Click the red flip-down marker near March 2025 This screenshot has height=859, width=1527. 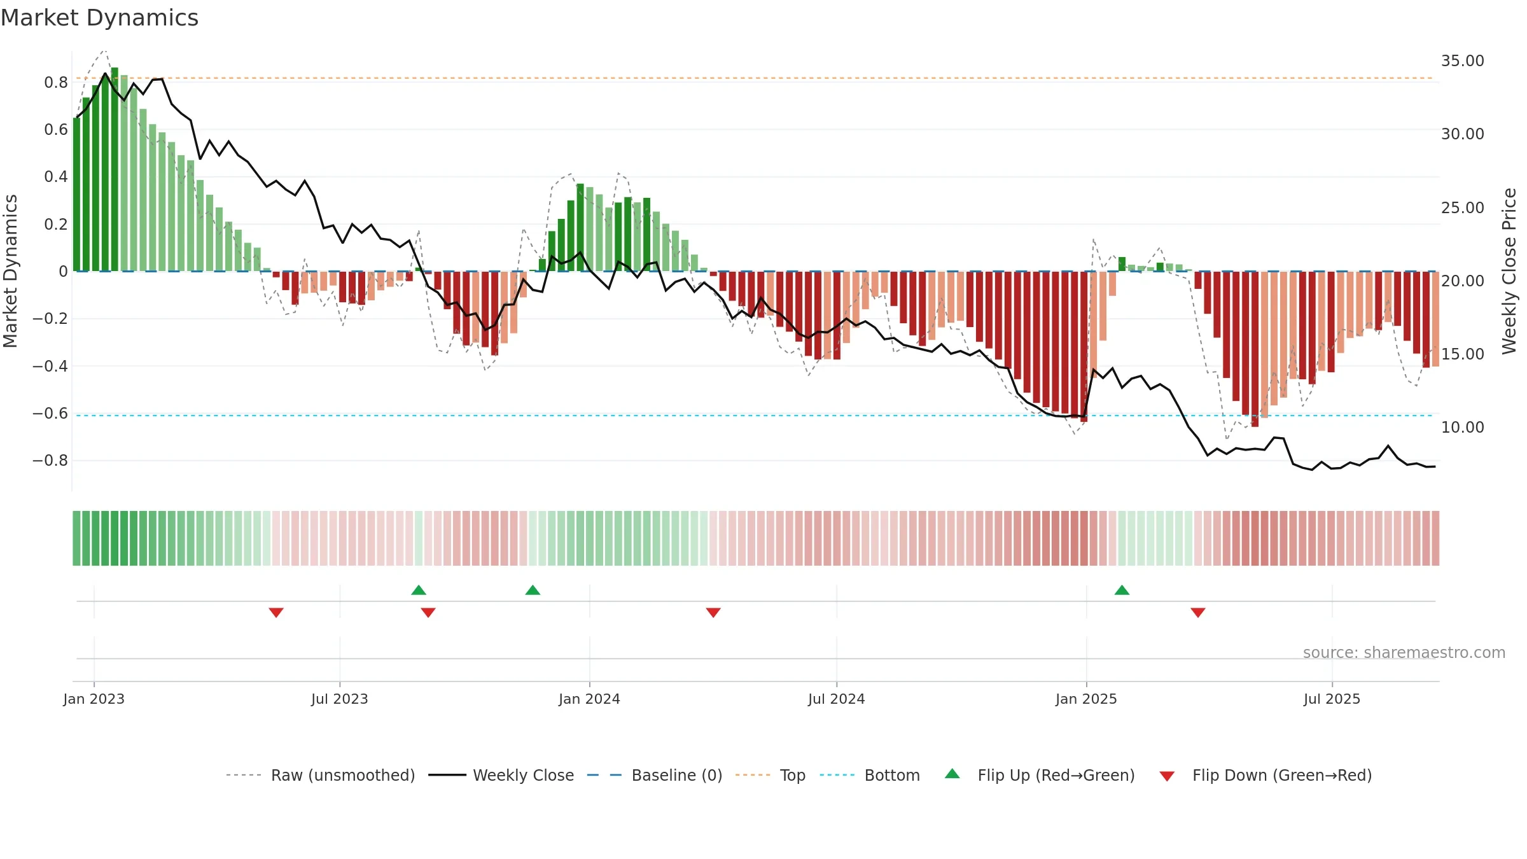tap(1198, 612)
